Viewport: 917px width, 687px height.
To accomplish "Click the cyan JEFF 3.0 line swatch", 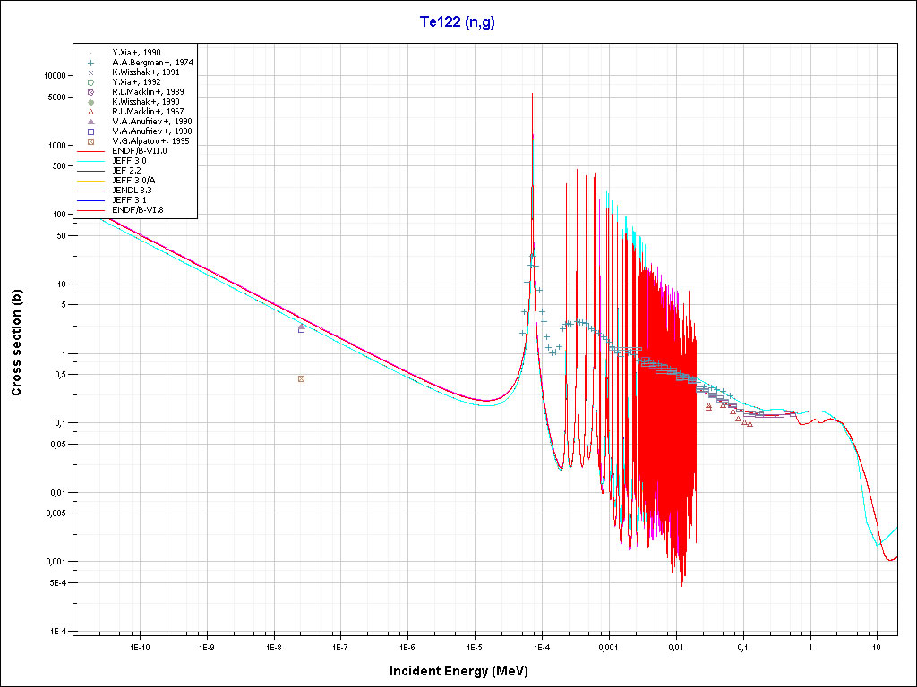I will (90, 161).
